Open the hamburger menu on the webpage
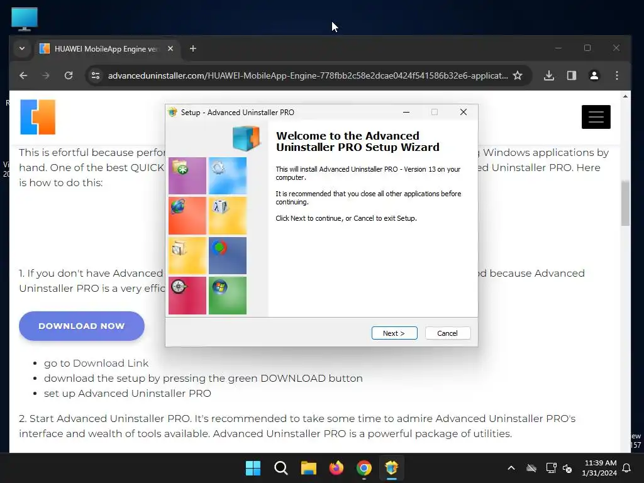Image resolution: width=644 pixels, height=483 pixels. coord(596,117)
